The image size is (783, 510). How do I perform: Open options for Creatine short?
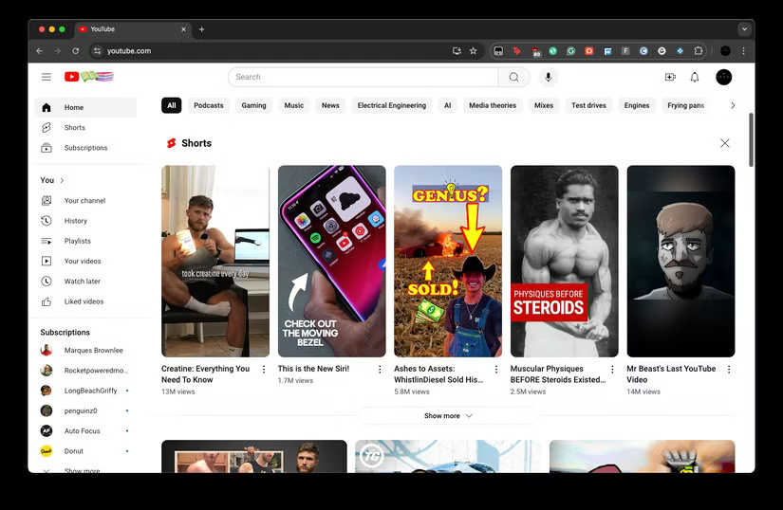[264, 370]
